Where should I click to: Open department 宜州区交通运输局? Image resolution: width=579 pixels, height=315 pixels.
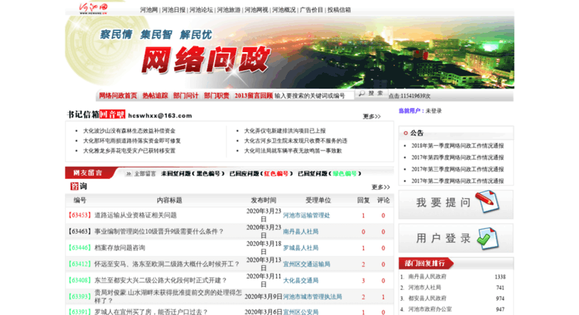(x=306, y=264)
